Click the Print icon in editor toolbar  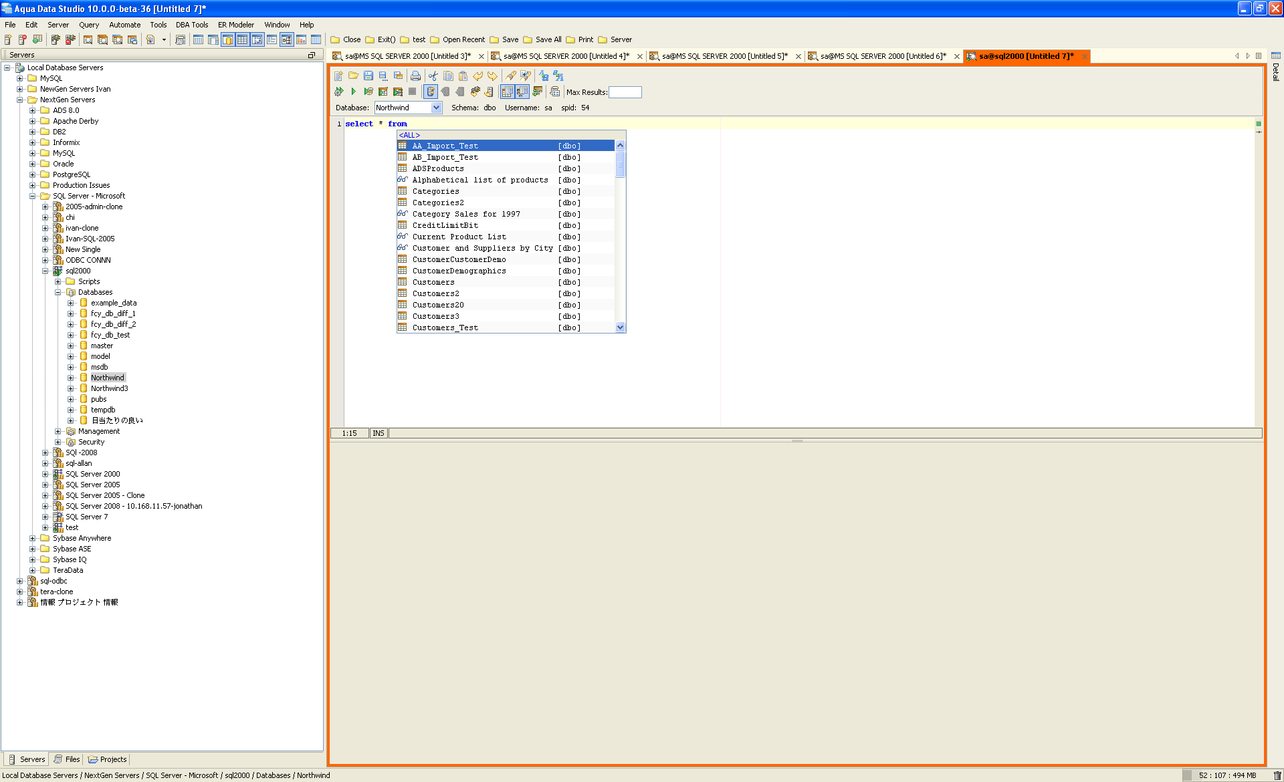tap(415, 76)
